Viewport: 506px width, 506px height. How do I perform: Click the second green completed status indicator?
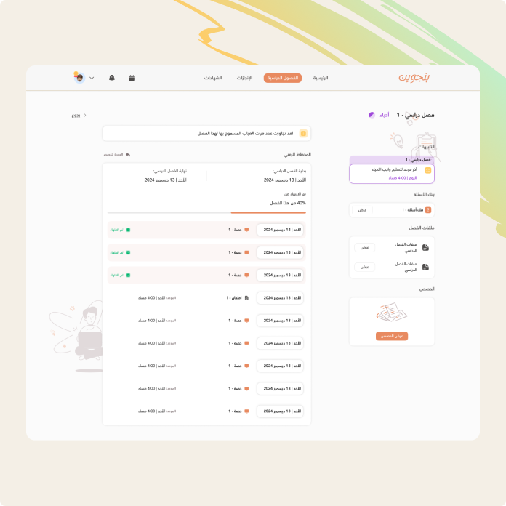tap(128, 252)
